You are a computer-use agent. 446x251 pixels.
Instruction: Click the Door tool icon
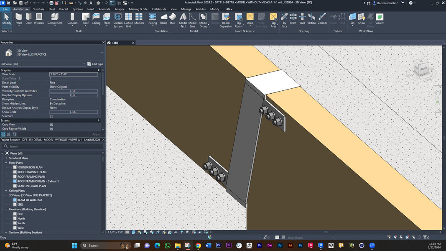tap(28, 19)
